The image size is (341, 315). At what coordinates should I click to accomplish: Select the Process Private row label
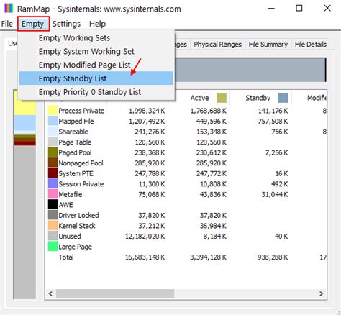(81, 111)
